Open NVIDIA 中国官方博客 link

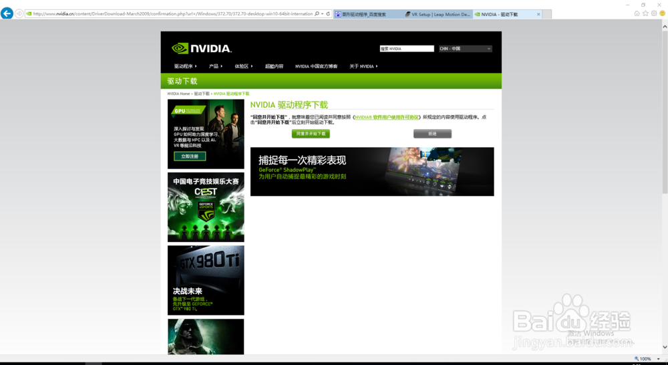coord(316,66)
